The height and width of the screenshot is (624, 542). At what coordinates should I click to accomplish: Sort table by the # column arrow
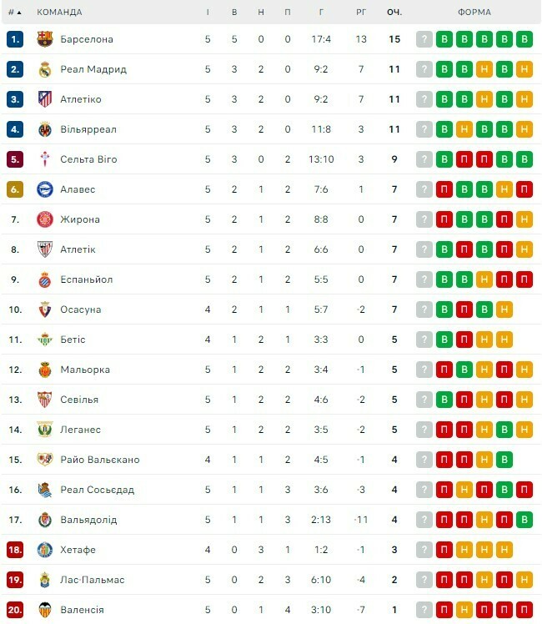coord(15,13)
